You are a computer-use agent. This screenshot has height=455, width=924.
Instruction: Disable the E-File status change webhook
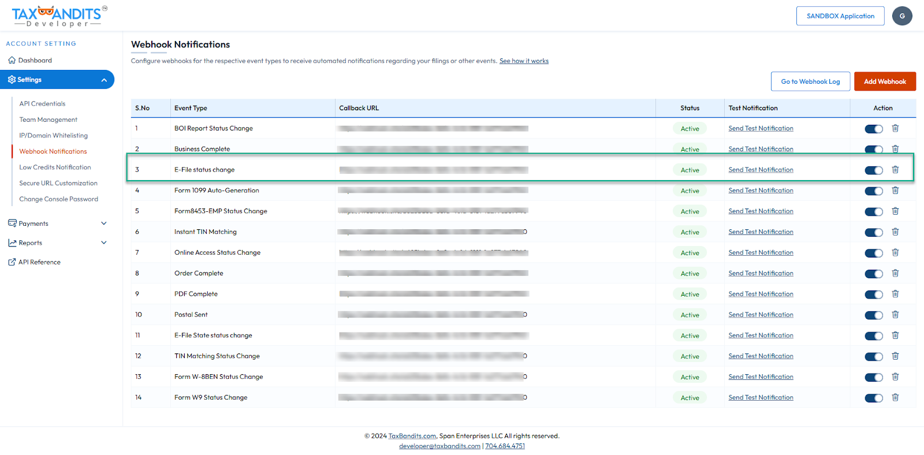[874, 170]
